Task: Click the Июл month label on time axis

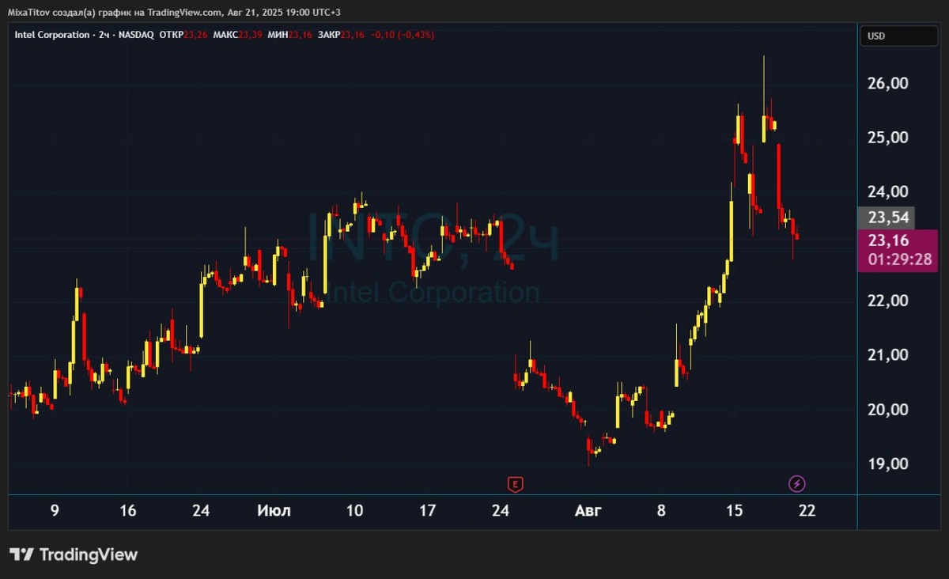Action: 274,511
